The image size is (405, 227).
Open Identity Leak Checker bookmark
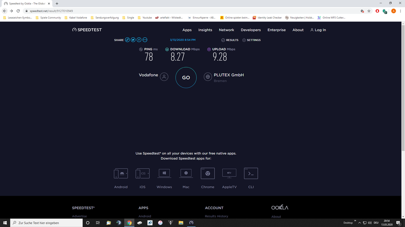click(267, 18)
